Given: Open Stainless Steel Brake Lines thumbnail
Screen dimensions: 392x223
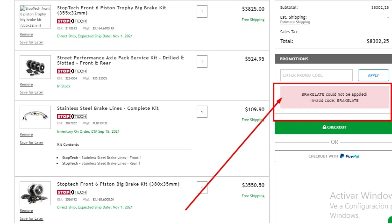Looking at the screenshot, I should pos(35,117).
